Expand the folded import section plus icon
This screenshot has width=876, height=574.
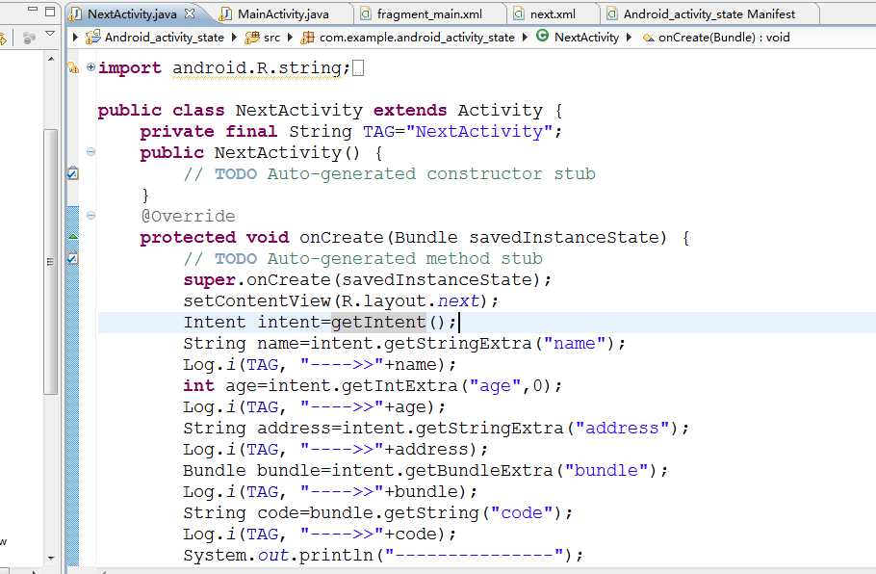90,67
